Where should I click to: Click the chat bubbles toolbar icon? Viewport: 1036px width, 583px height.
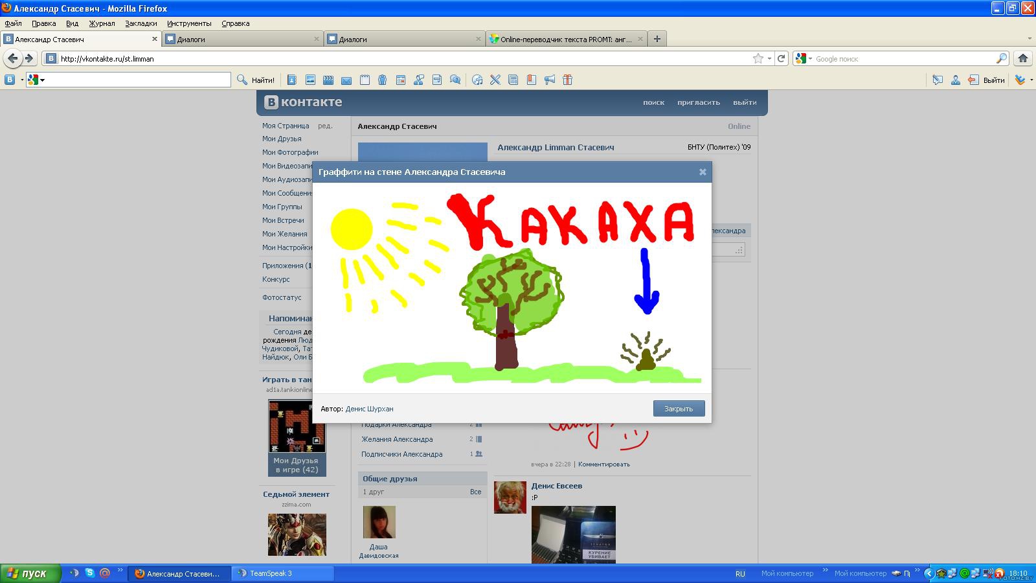pos(455,80)
